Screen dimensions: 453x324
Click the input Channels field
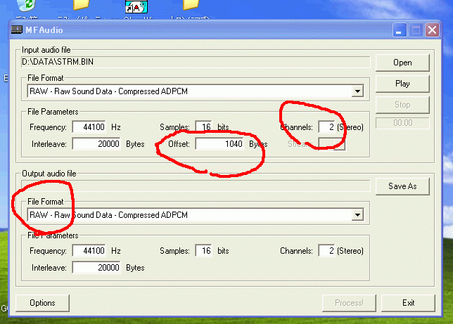click(326, 127)
